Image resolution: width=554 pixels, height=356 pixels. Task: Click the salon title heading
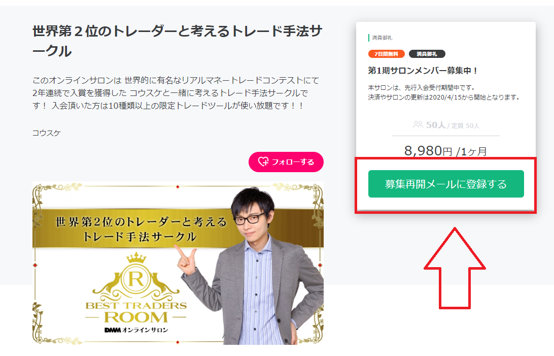[x=177, y=41]
